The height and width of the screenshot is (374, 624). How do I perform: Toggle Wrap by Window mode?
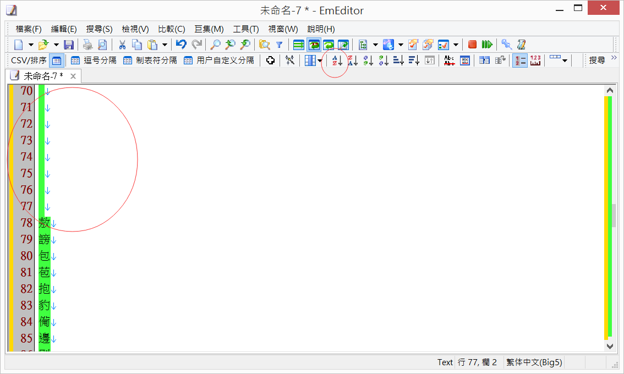click(x=329, y=45)
